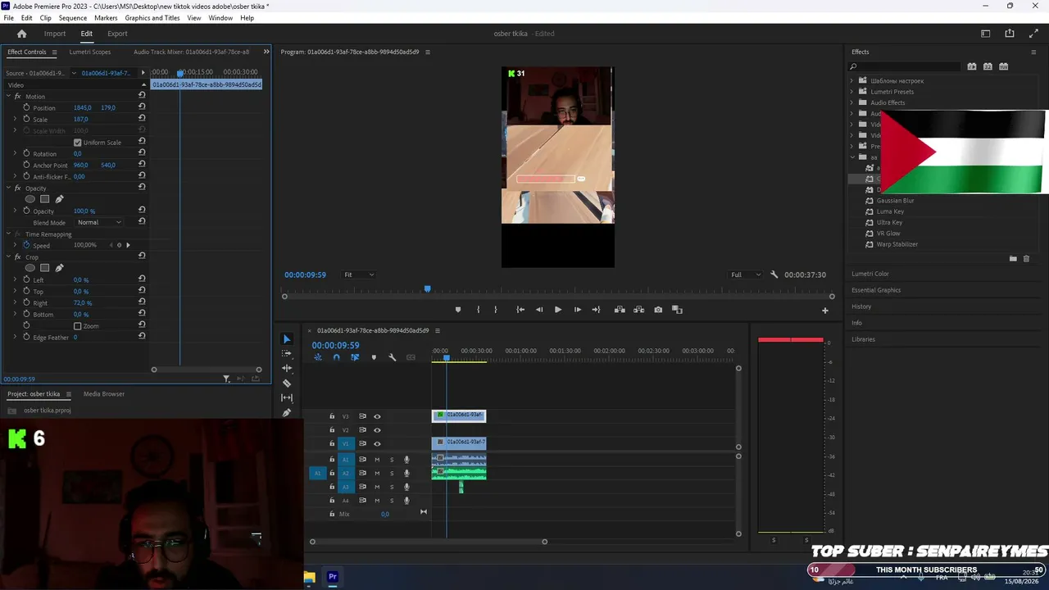Screen dimensions: 1049x590
Task: Click the Home icon
Action: point(22,34)
